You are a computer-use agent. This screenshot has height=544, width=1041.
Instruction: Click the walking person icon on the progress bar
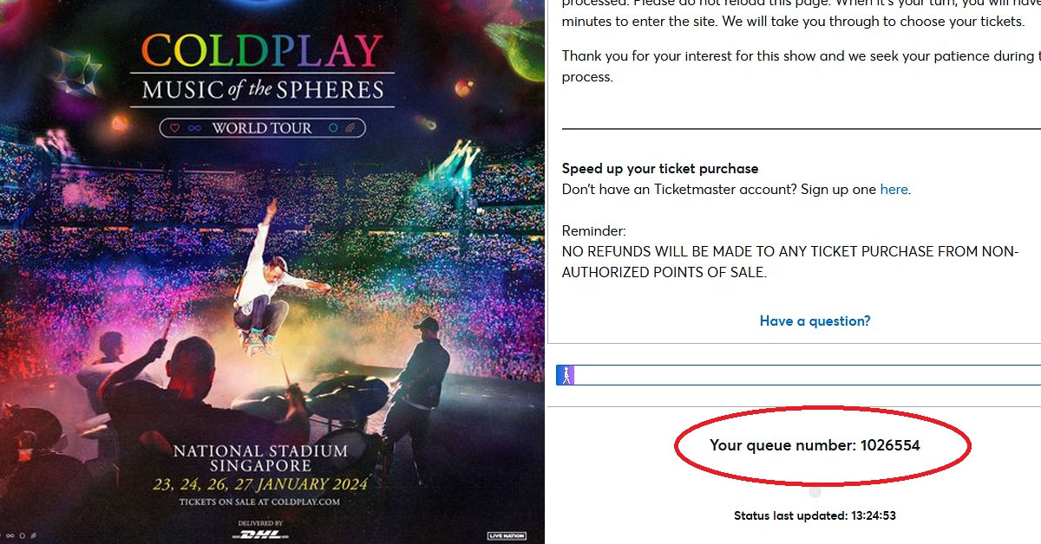coord(566,374)
